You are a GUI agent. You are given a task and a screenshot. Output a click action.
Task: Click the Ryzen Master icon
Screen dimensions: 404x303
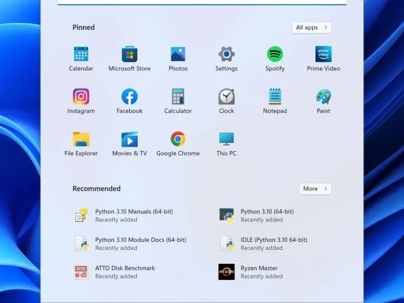point(226,272)
